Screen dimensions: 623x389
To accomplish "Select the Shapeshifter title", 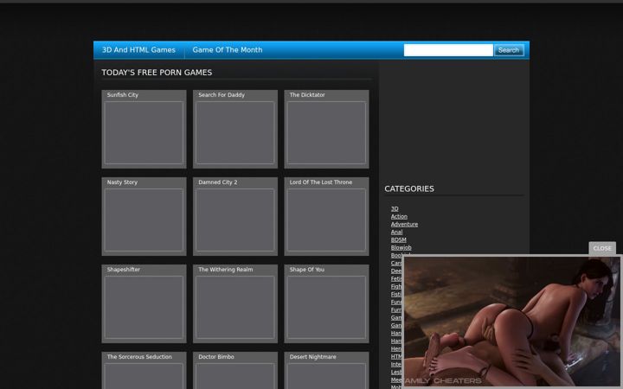I will [123, 270].
